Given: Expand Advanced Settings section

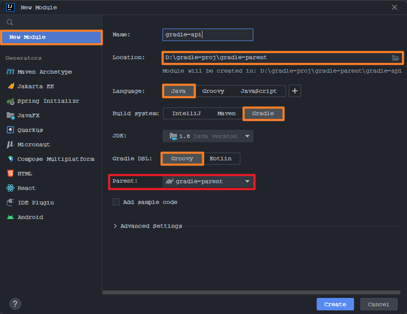Looking at the screenshot, I should [x=115, y=226].
